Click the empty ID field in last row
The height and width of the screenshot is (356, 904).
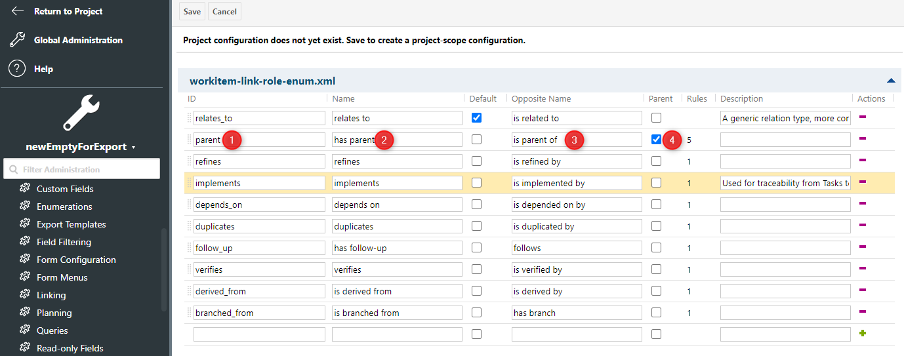tap(259, 334)
